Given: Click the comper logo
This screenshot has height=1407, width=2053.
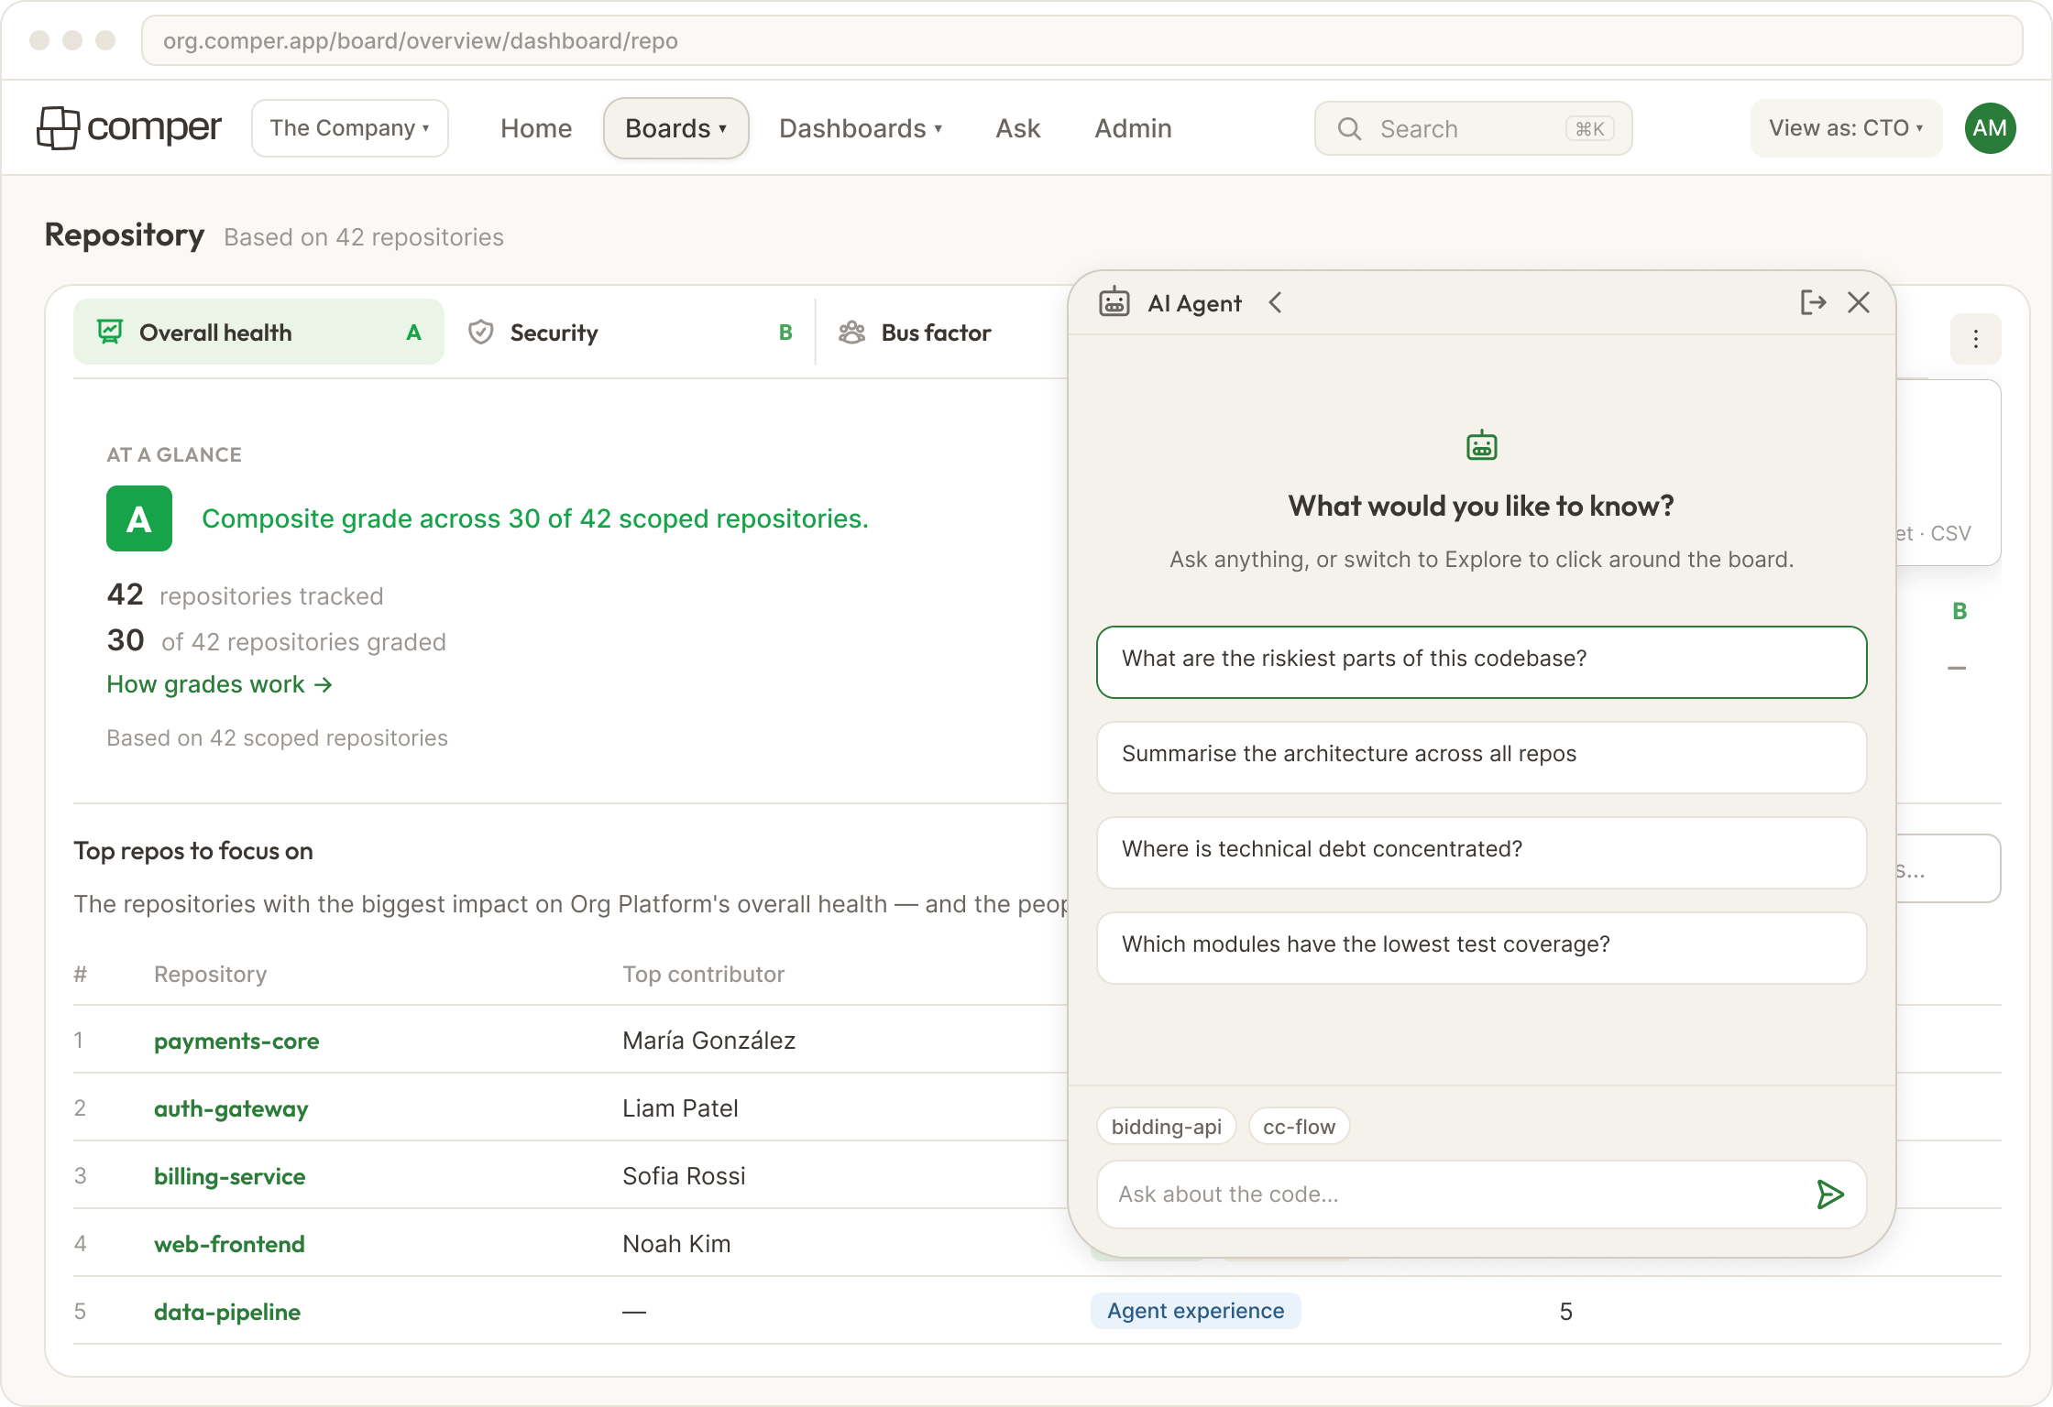Looking at the screenshot, I should (129, 128).
